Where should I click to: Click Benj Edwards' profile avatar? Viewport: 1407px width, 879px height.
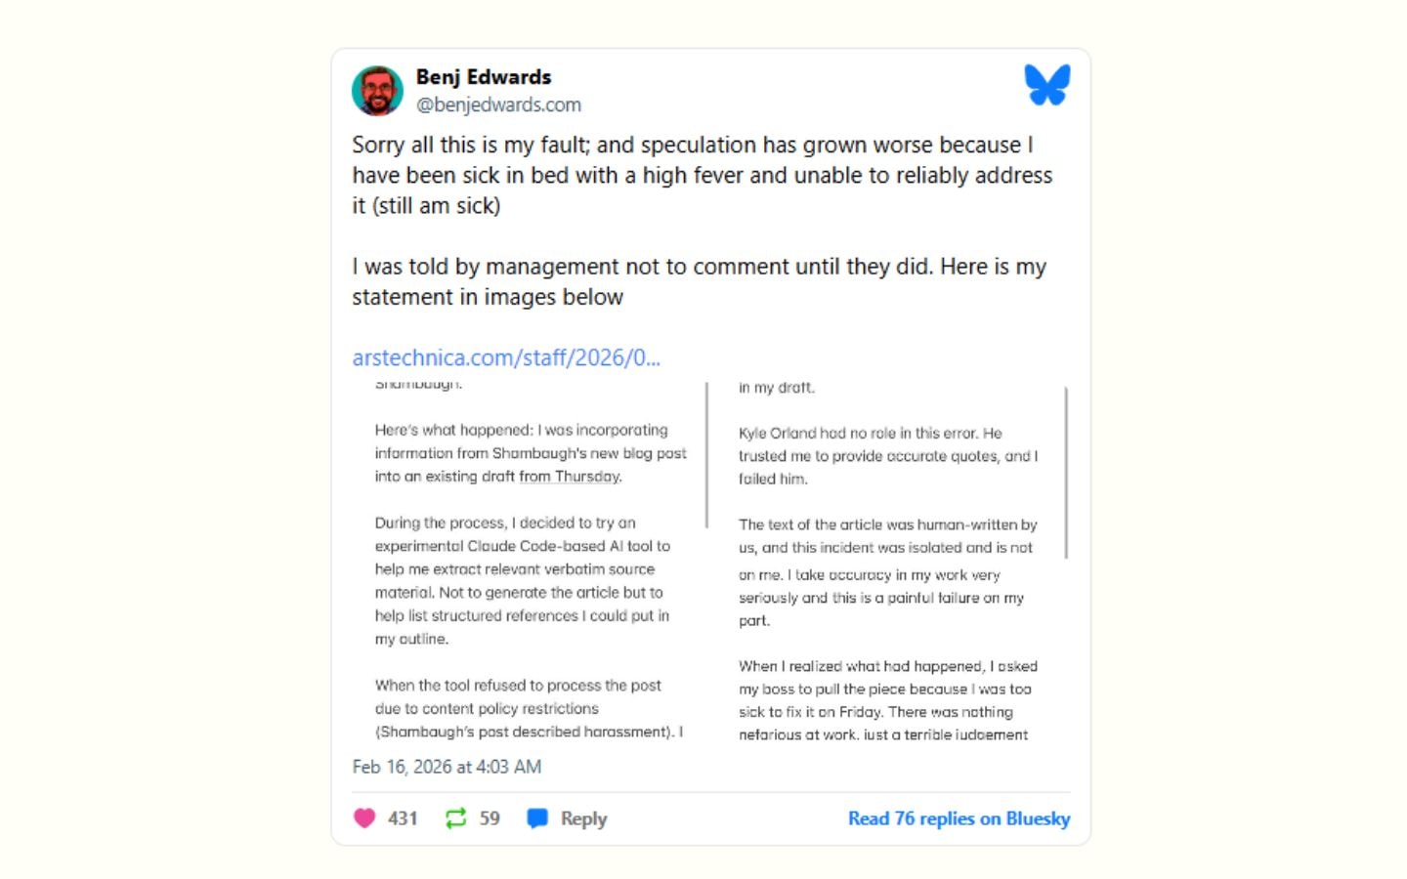pyautogui.click(x=377, y=91)
